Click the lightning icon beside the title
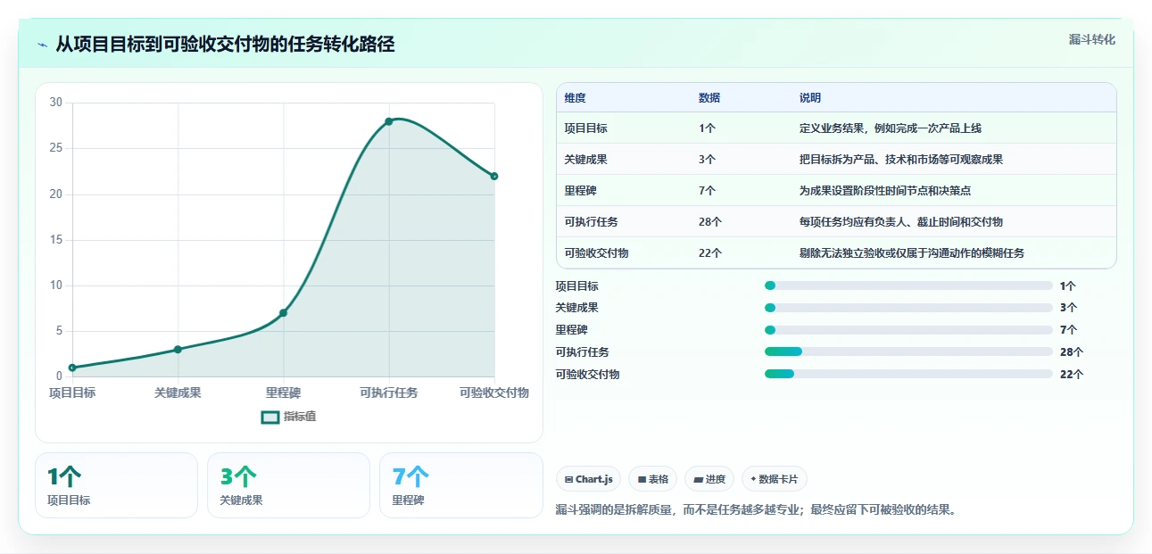Screen dimensions: 1152x554 pyautogui.click(x=42, y=45)
